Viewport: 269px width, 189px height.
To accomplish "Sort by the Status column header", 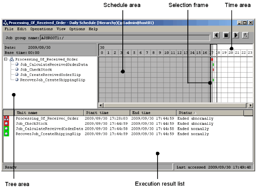I will [210, 113].
